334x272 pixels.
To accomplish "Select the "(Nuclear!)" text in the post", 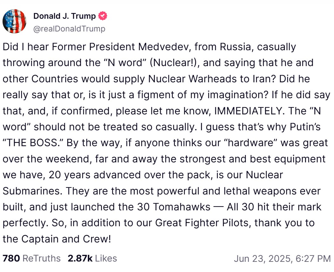I will tap(175, 63).
